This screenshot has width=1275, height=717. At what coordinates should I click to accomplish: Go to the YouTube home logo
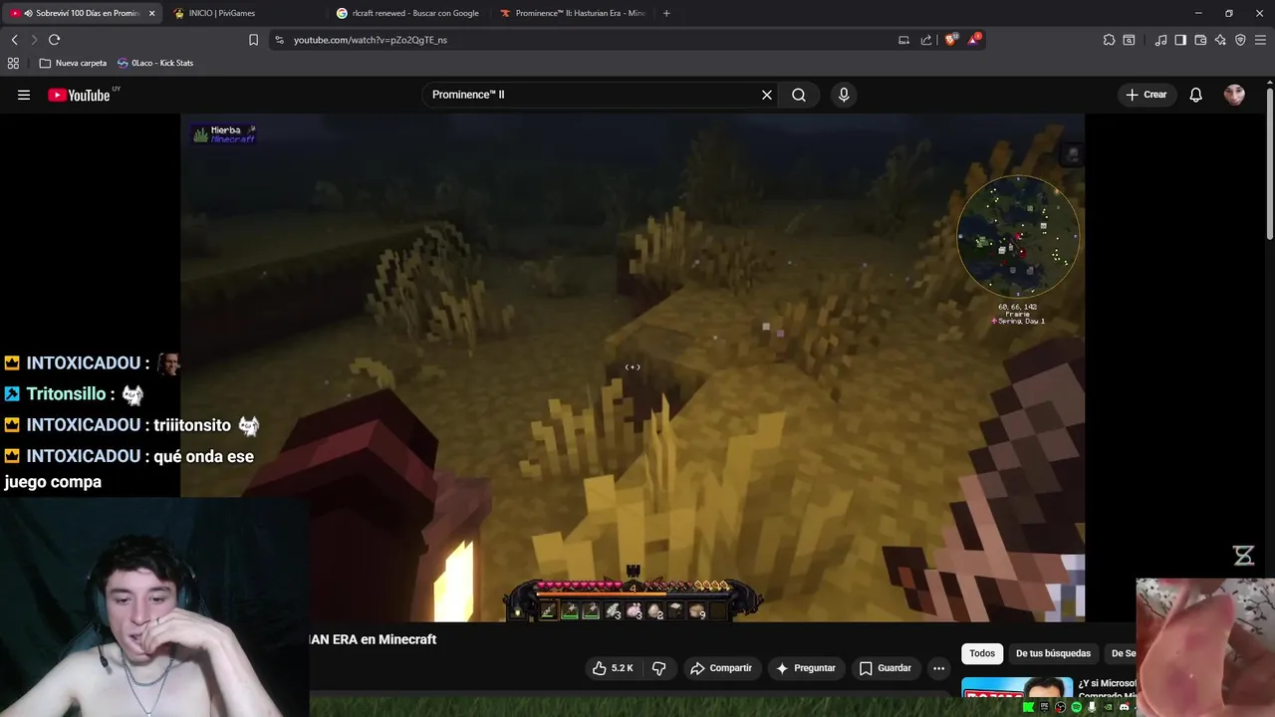coord(80,95)
